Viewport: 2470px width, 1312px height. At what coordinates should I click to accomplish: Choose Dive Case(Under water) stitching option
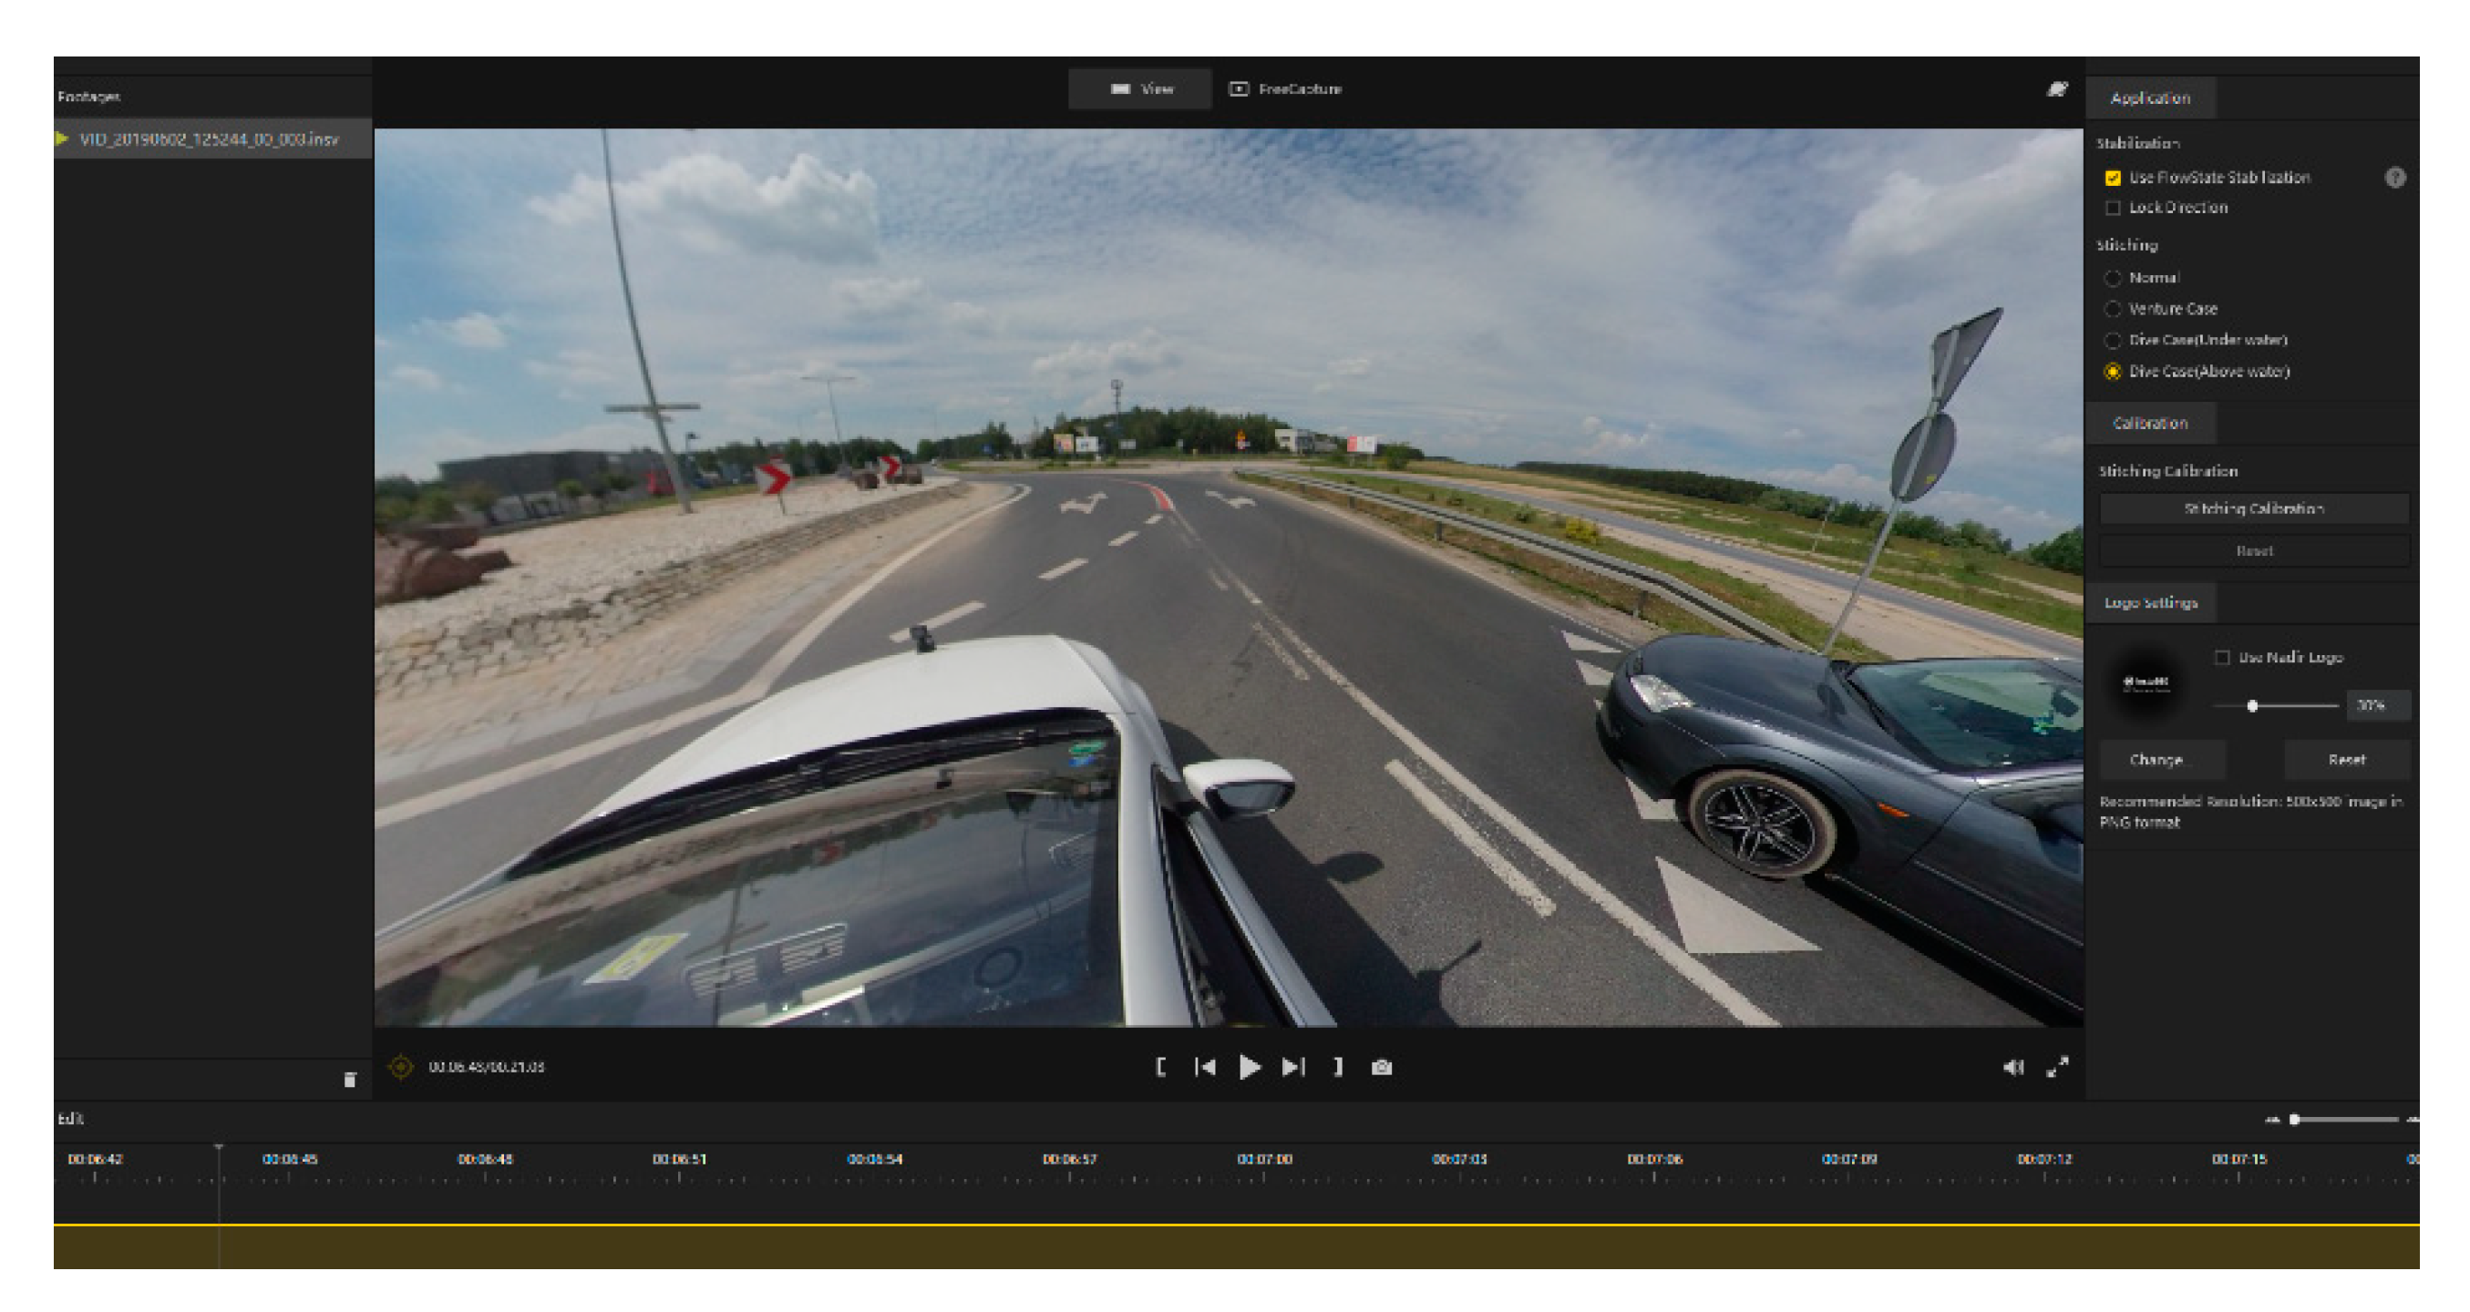tap(2113, 340)
